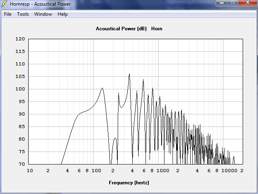Click the 95 dB y-axis label
Viewport: 258px width, 194px height.
tap(22, 101)
